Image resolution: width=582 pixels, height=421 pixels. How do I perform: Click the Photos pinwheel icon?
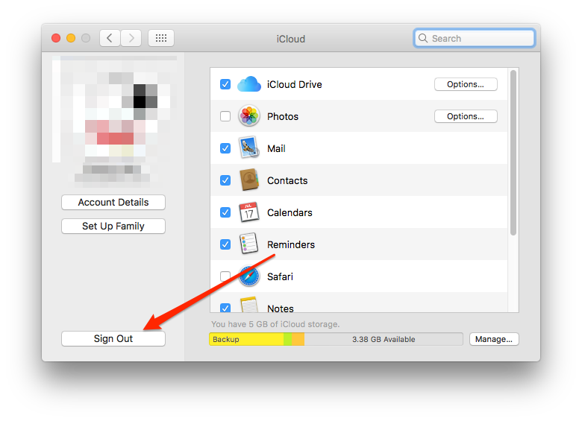[x=248, y=116]
